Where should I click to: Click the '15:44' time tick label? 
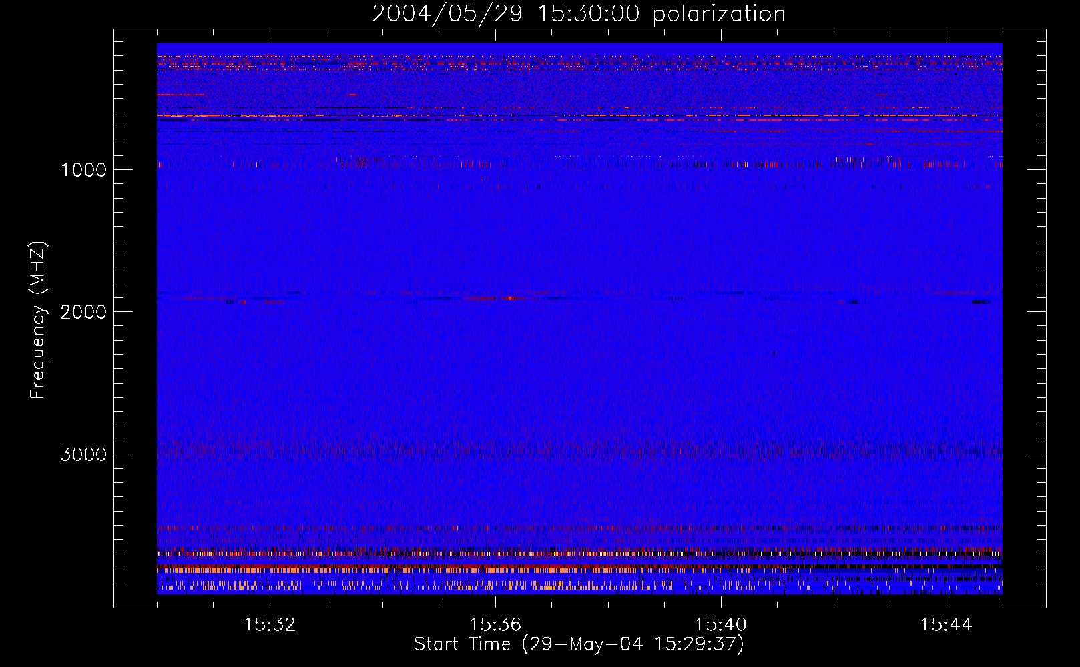click(946, 625)
